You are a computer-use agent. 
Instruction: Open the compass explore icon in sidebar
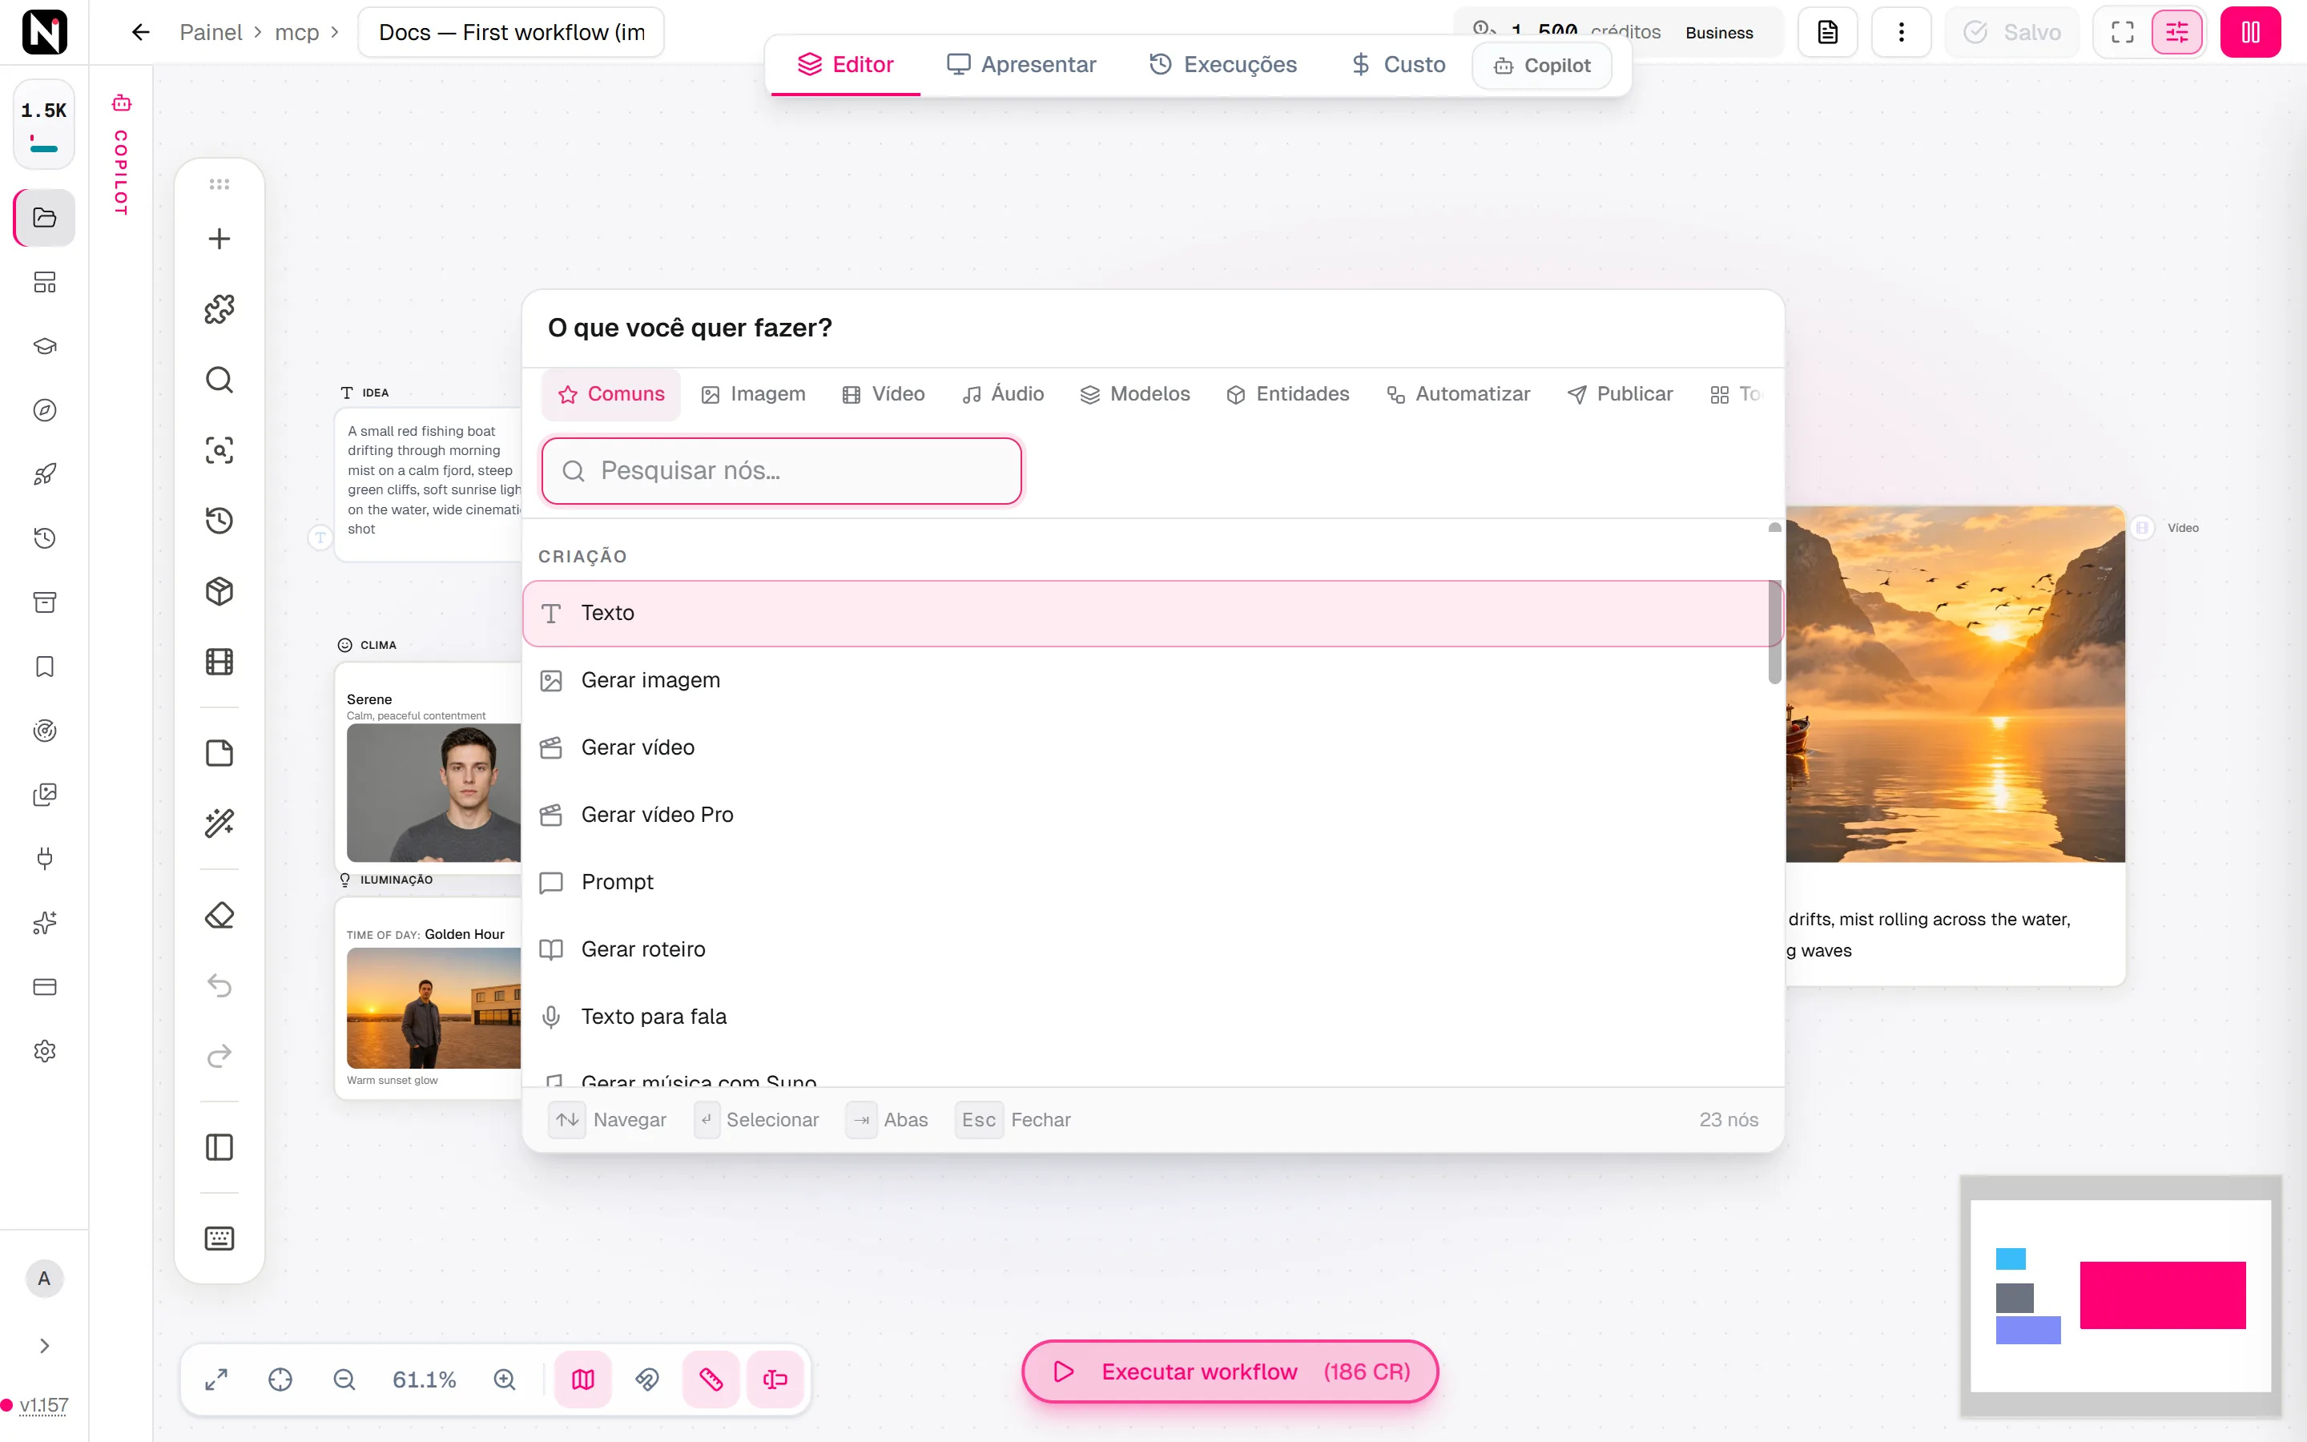pos(45,410)
